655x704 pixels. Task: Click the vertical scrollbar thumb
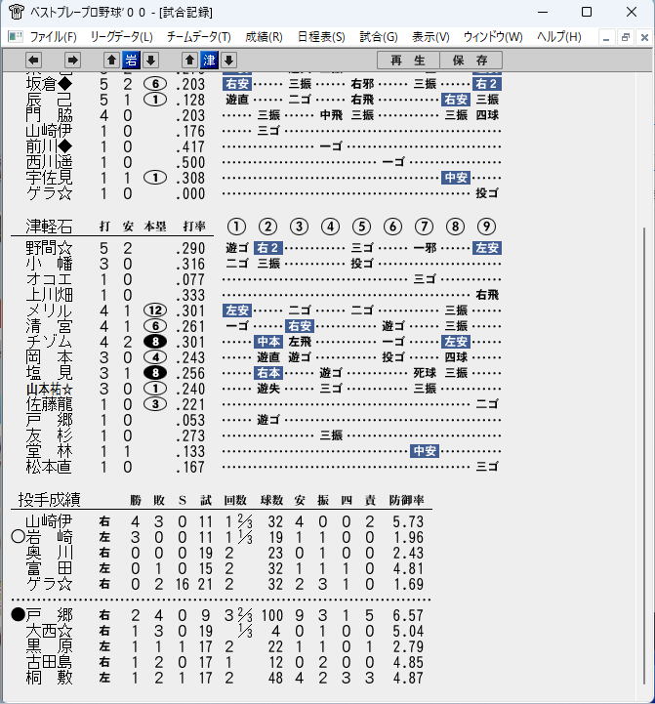pos(644,456)
